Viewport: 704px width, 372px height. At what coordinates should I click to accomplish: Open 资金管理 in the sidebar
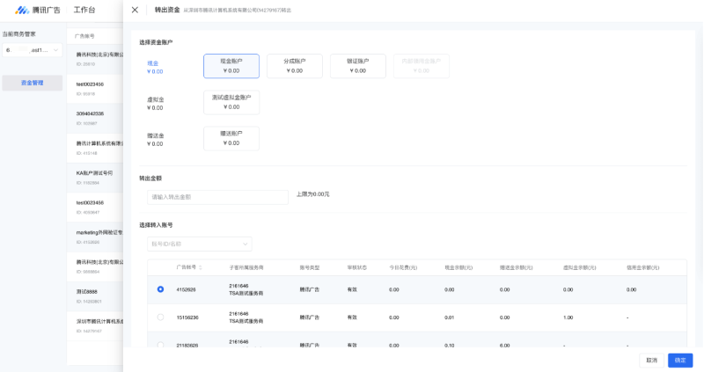[x=32, y=83]
